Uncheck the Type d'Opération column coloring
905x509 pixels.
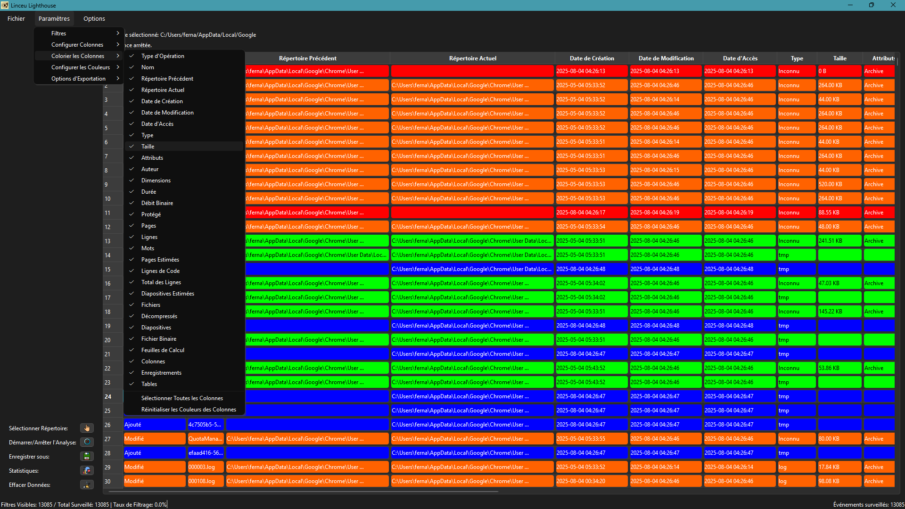[163, 56]
